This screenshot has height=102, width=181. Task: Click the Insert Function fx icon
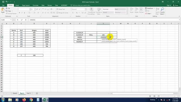26,20
